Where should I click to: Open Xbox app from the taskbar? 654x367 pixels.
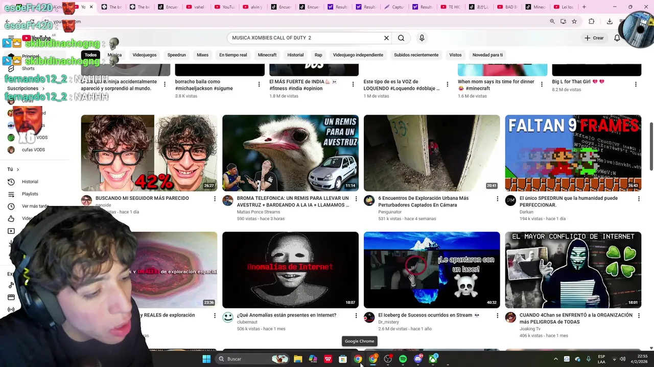[x=433, y=359]
